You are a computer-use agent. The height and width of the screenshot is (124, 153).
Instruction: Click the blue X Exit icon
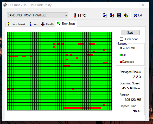pos(135,15)
